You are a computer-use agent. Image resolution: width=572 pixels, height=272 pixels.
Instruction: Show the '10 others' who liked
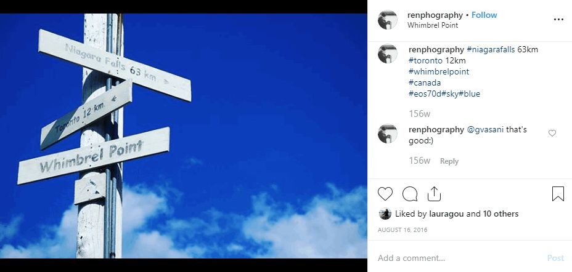[501, 214]
